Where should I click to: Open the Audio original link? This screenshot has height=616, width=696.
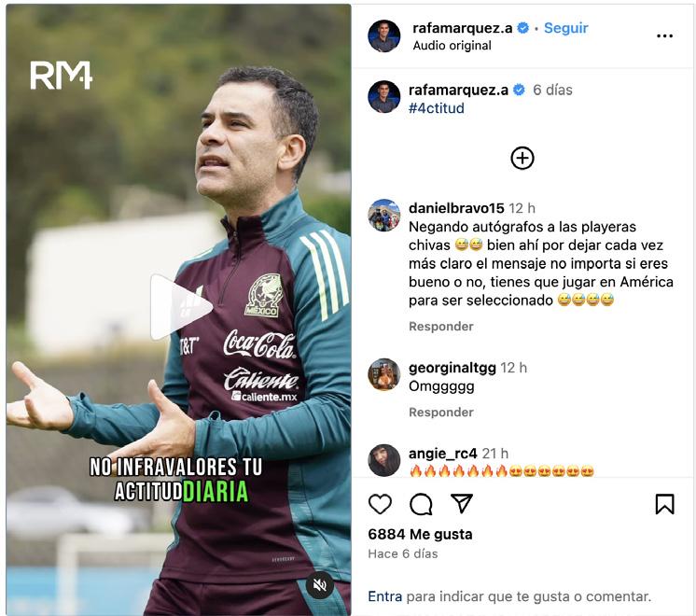click(x=452, y=46)
